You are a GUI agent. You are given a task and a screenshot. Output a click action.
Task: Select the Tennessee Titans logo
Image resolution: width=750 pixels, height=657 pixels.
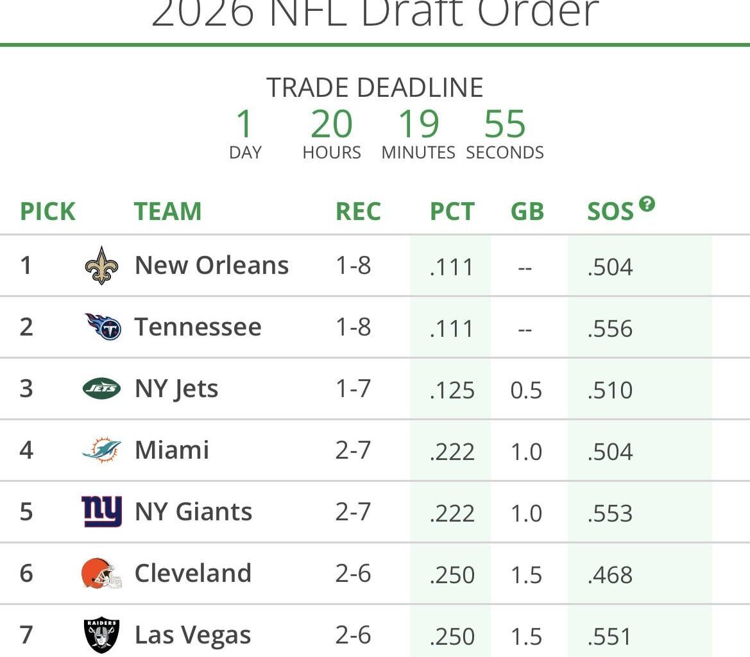[103, 327]
